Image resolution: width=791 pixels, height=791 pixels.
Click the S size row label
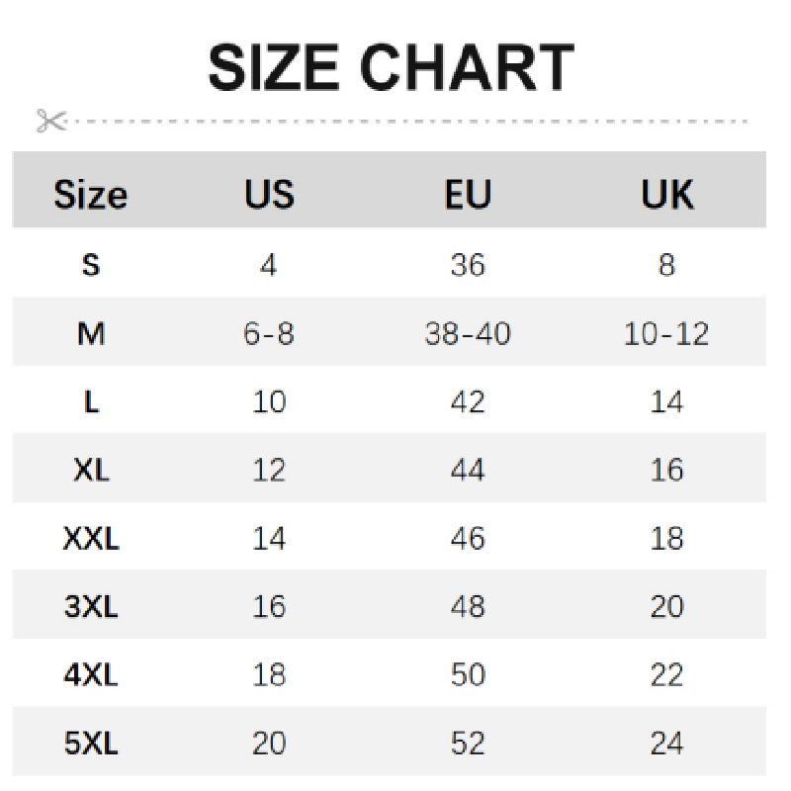tap(91, 265)
